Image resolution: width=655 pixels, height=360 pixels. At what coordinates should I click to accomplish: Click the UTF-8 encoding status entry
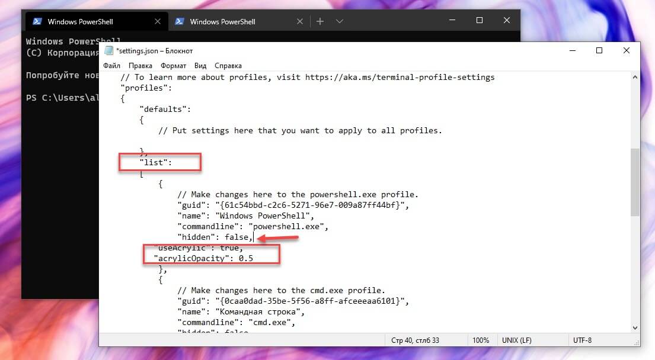582,340
